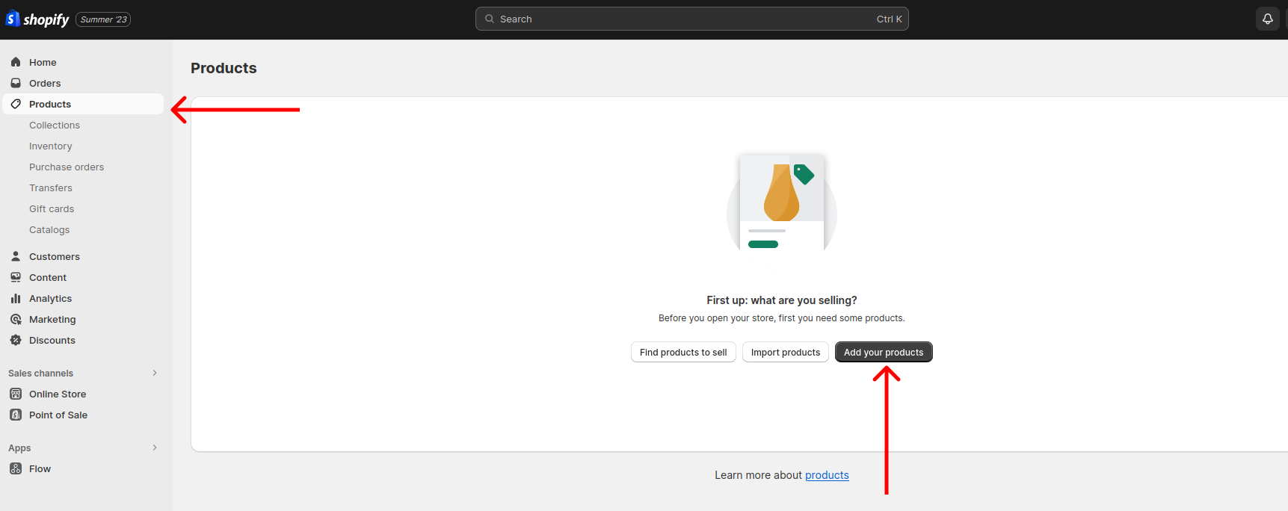Click the Marketing target icon

(16, 319)
